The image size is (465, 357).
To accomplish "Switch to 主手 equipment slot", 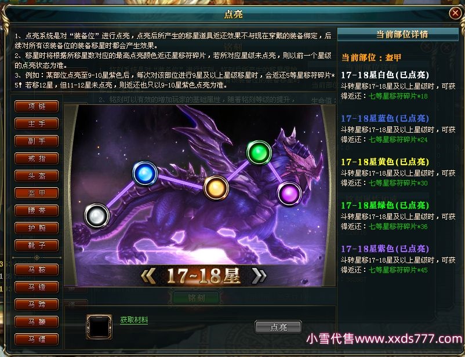I will coord(37,124).
